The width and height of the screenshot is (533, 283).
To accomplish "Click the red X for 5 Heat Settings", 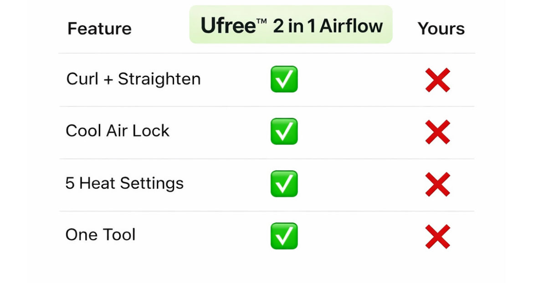I will 438,184.
